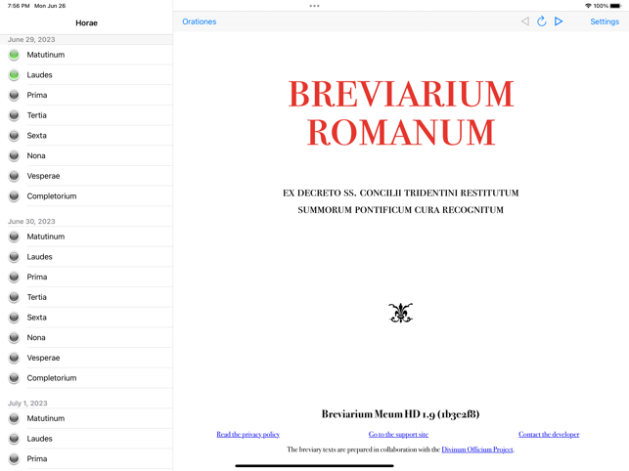Toggle gray status dot for June 29 Tertia
This screenshot has width=629, height=471.
pyautogui.click(x=14, y=115)
